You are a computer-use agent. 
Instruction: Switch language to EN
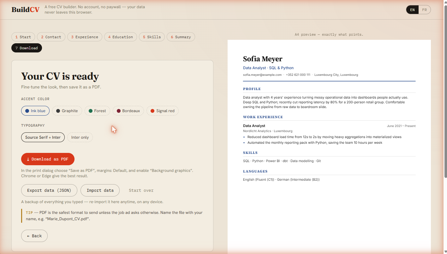tap(412, 10)
